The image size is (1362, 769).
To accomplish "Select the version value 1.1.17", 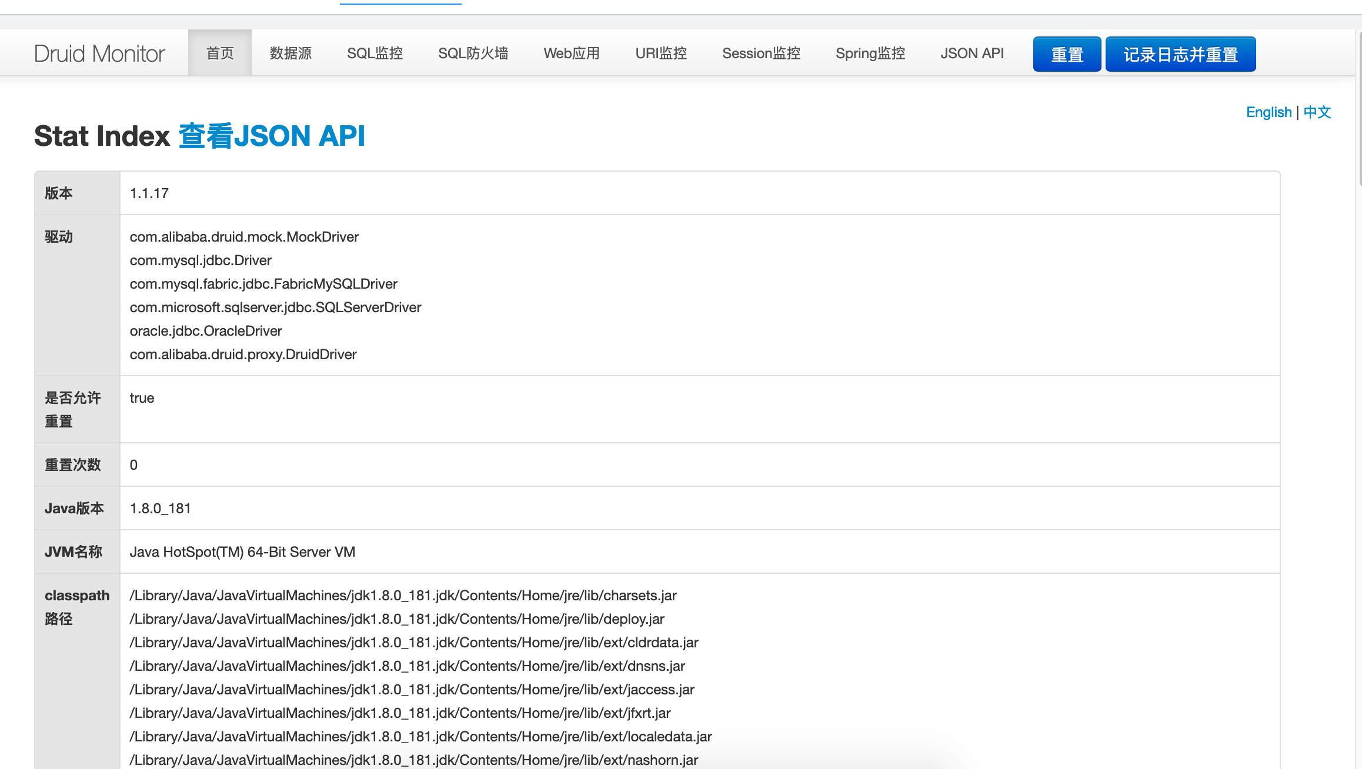I will [149, 193].
